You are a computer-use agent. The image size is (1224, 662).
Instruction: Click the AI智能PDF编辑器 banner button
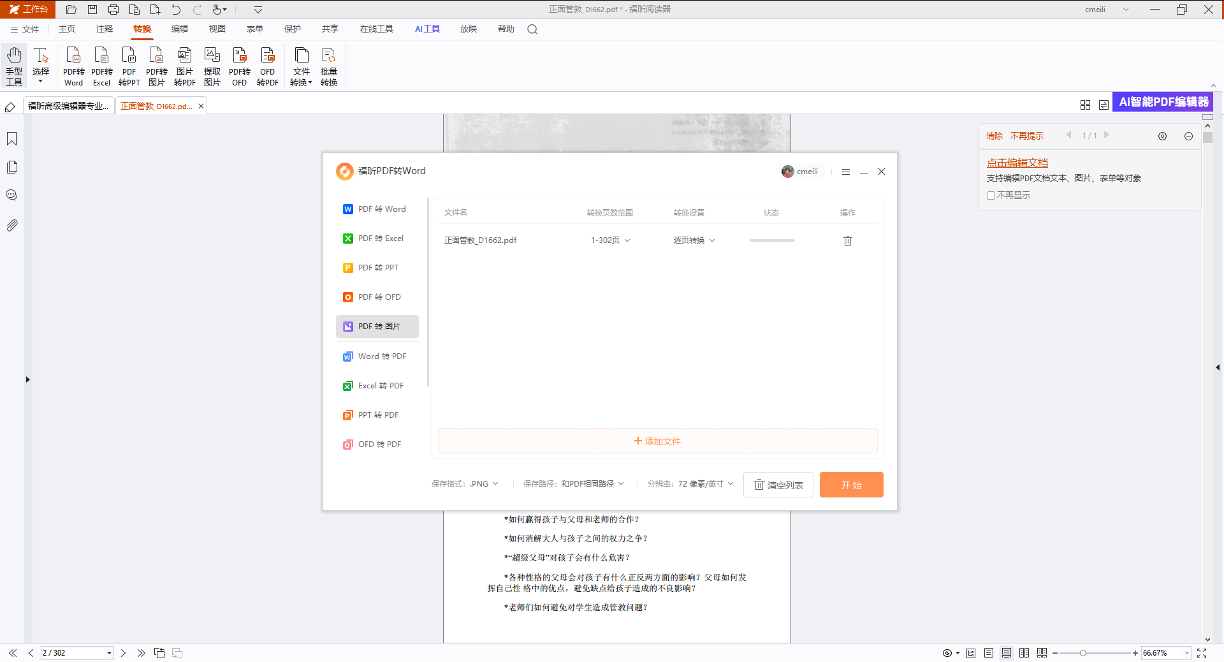coord(1163,102)
